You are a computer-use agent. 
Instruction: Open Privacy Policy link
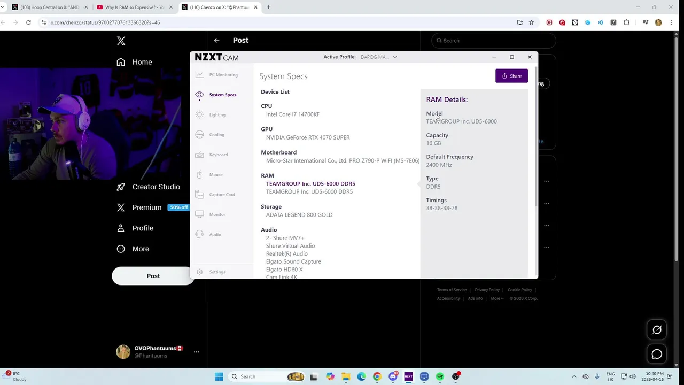click(x=487, y=290)
